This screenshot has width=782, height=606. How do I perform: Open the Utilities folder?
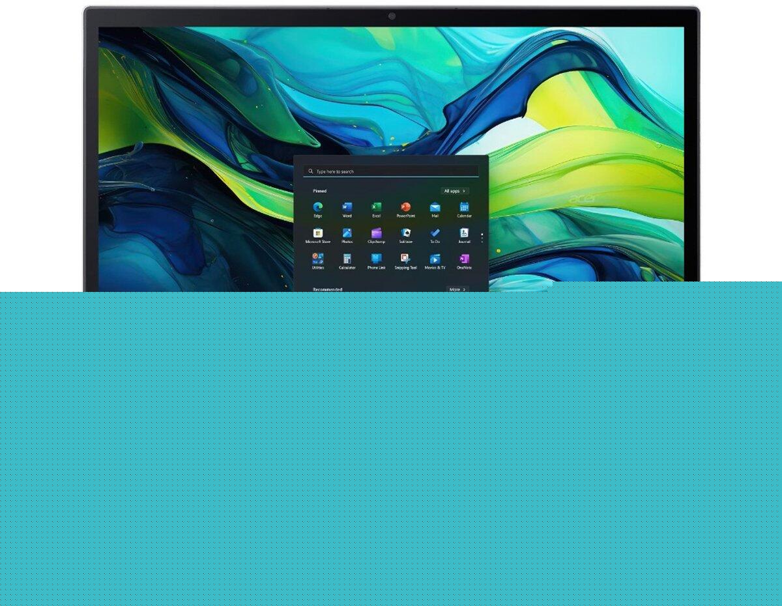(317, 259)
